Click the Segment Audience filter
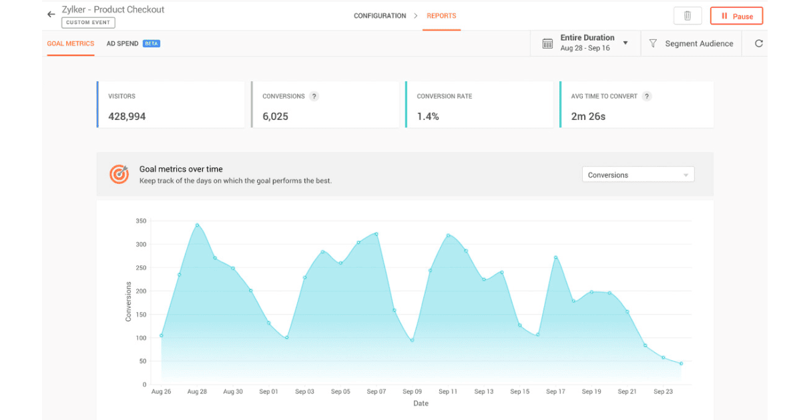 (x=691, y=43)
